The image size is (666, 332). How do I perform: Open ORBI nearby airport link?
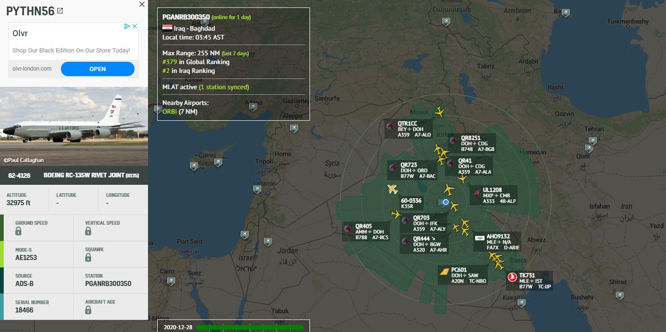point(169,111)
